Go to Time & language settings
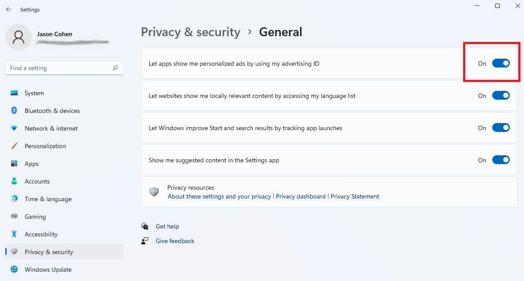524x281 pixels. click(48, 199)
